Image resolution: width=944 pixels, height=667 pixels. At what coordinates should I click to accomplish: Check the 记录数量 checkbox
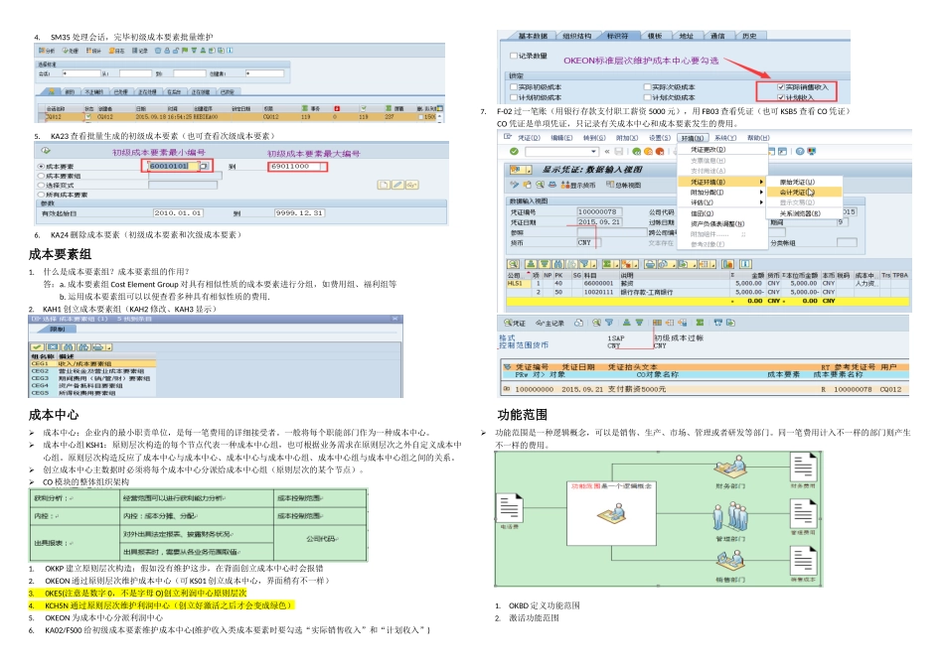tap(514, 56)
